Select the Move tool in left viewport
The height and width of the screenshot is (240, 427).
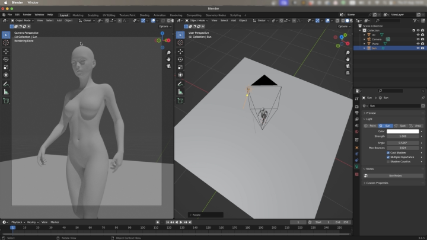coord(6,51)
